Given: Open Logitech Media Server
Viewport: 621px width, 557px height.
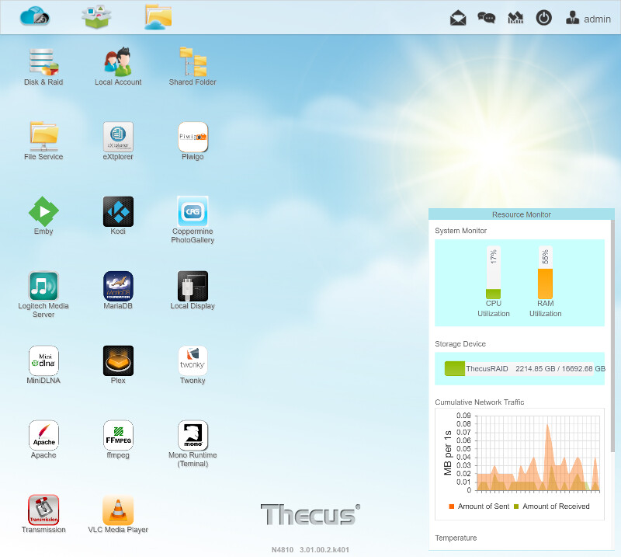Looking at the screenshot, I should tap(43, 285).
